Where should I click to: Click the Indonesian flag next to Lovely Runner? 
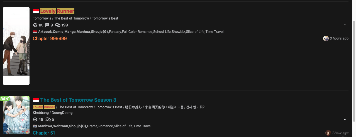36,11
